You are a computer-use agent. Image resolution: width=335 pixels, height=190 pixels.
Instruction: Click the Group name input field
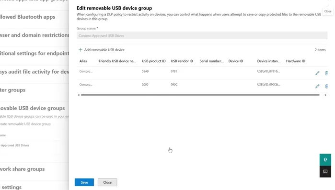202,35
